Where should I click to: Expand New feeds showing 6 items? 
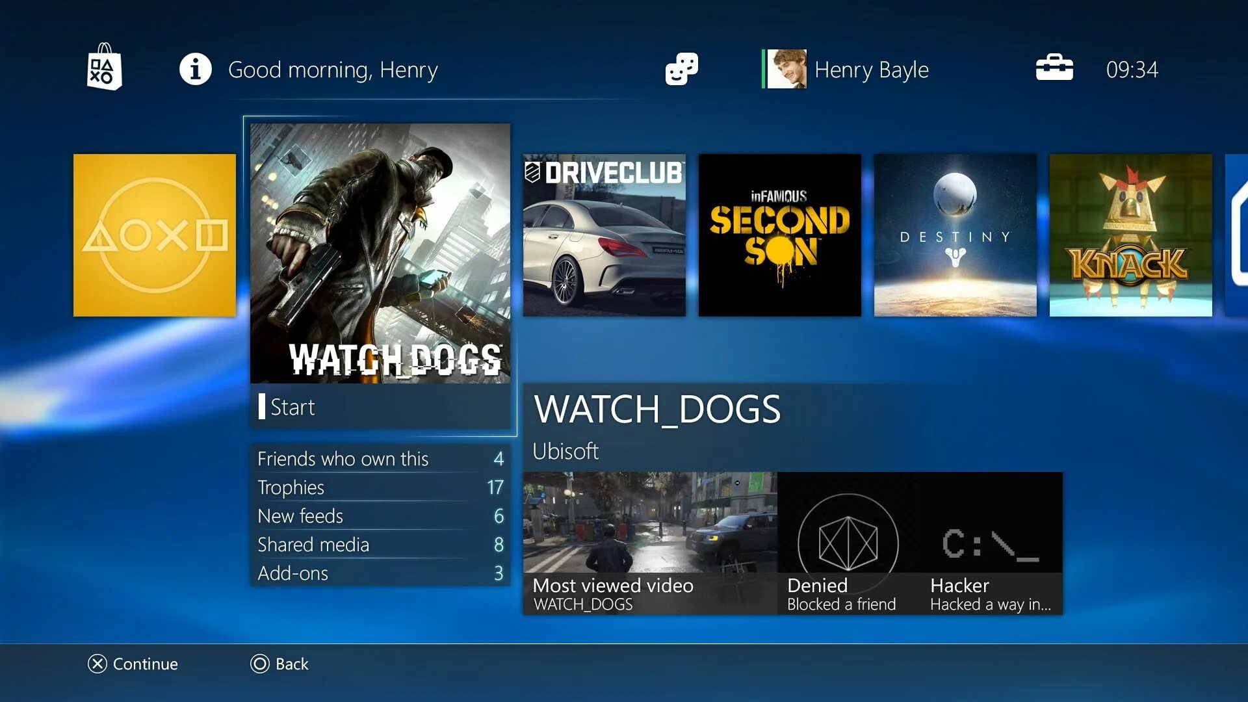(379, 515)
